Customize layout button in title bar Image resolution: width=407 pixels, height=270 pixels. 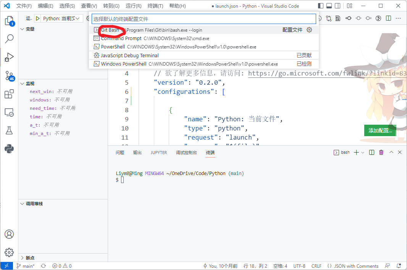coord(350,6)
